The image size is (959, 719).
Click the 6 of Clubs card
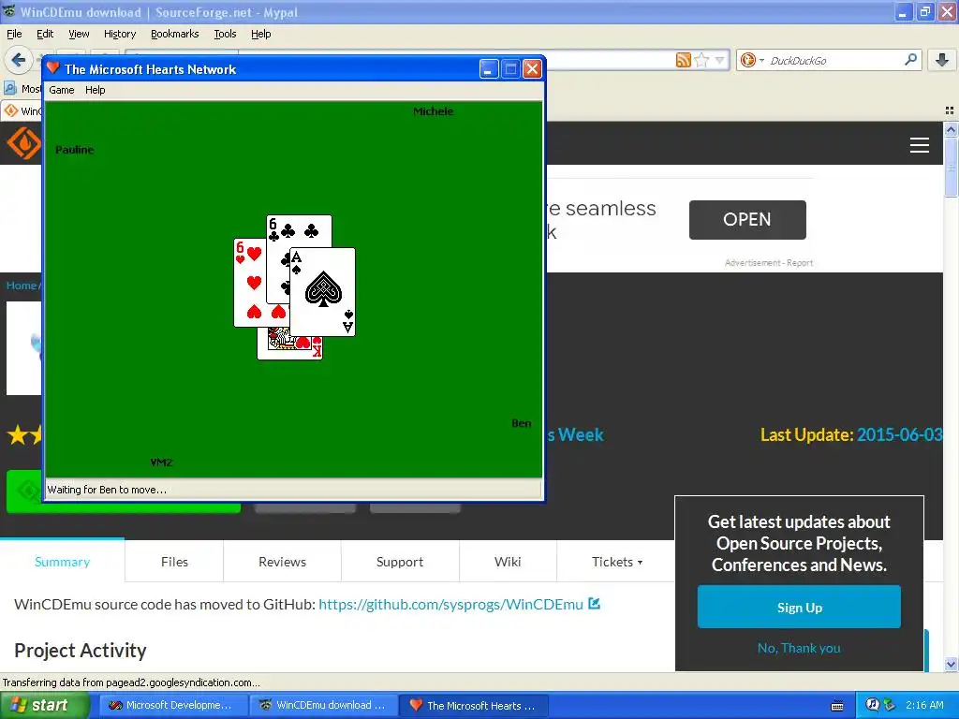300,230
